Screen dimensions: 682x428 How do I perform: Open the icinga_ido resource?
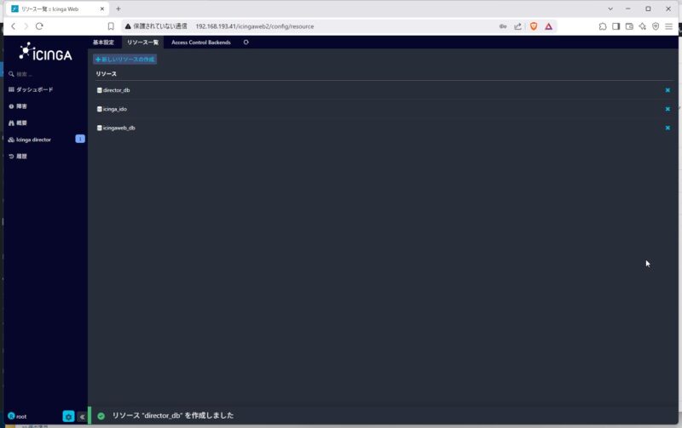point(115,109)
